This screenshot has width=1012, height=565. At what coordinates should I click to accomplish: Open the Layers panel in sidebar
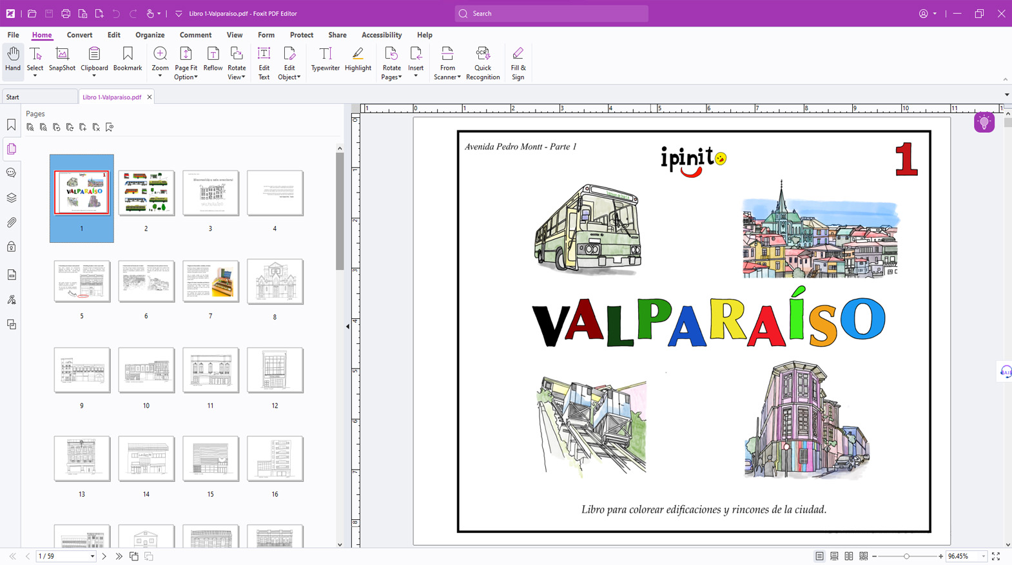click(12, 198)
